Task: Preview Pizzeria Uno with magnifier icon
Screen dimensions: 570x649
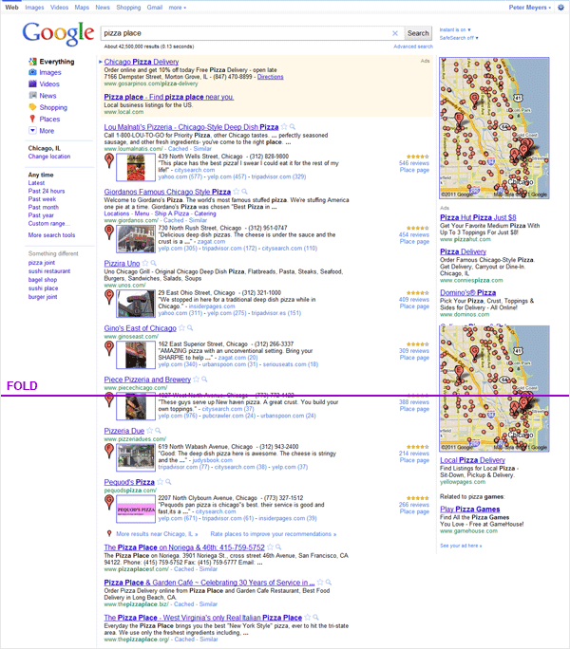Action: pos(153,263)
